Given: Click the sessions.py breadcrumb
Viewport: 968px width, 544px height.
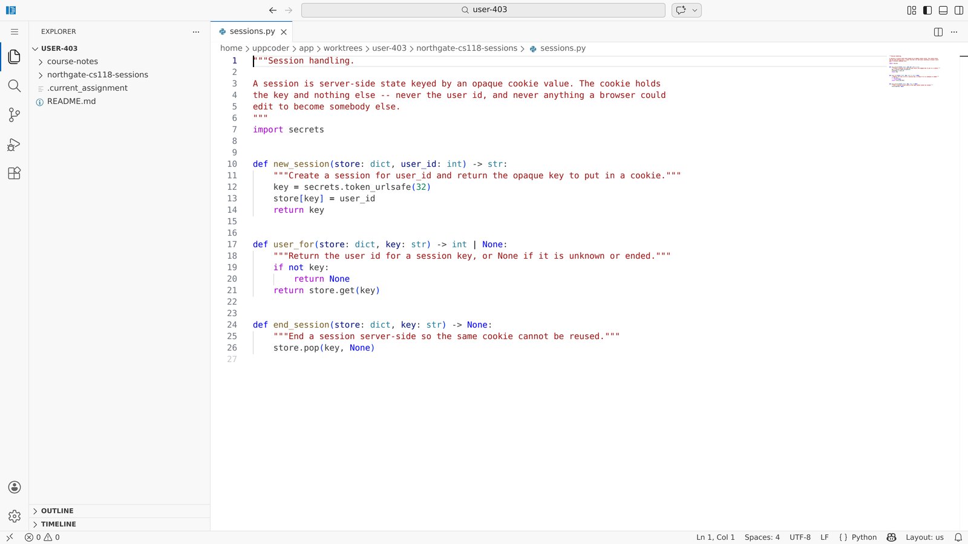Looking at the screenshot, I should click(557, 48).
